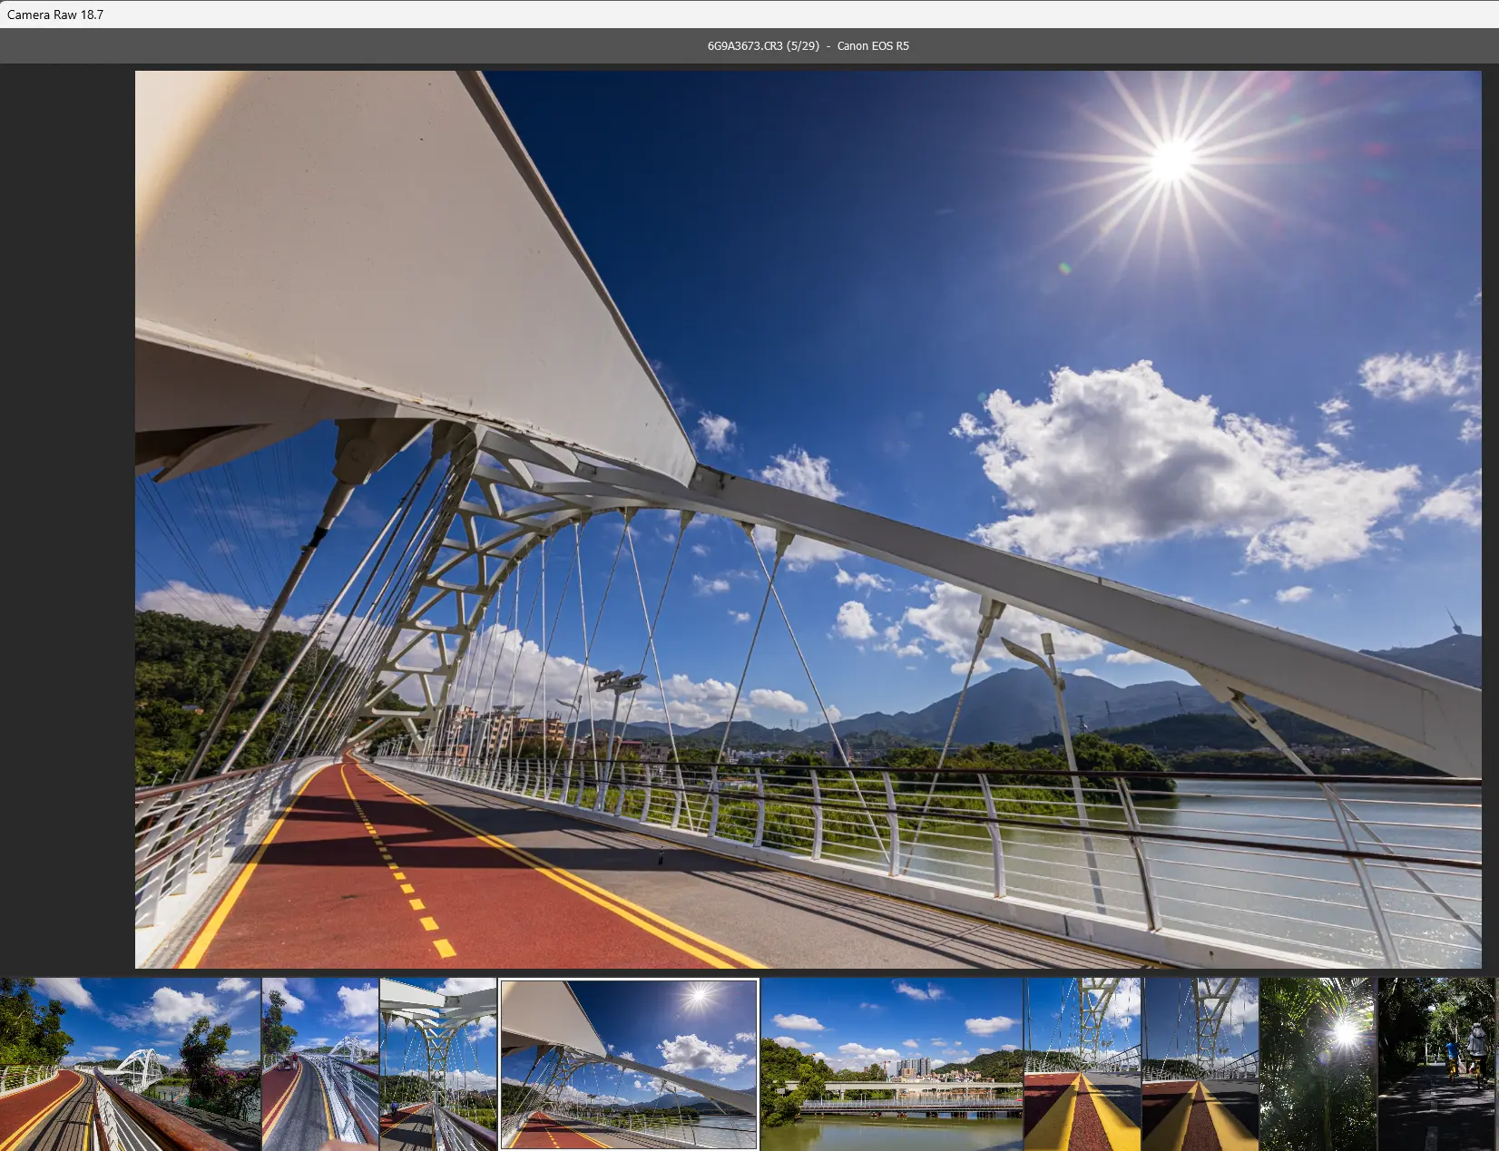Click the main bridge photo preview
Screen dimensions: 1499x1151
point(808,520)
